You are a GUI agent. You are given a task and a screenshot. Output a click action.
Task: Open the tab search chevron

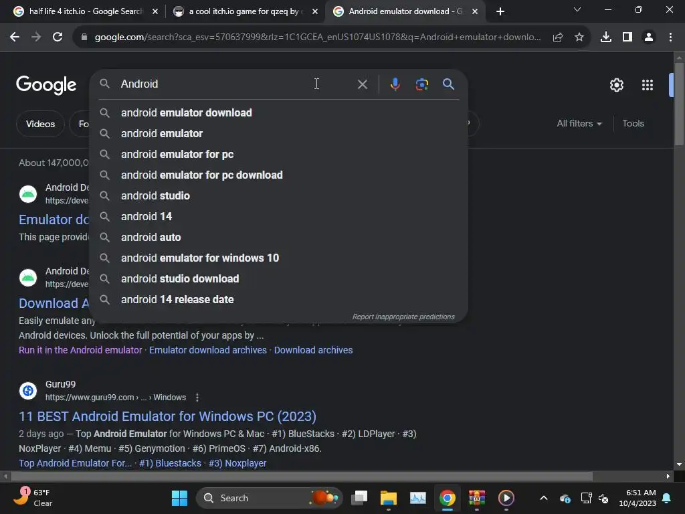577,9
